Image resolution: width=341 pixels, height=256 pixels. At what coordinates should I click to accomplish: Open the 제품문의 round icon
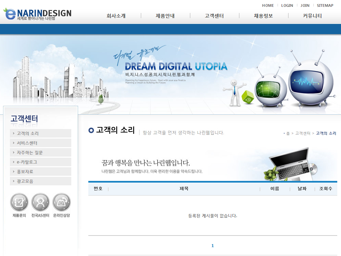tap(19, 202)
